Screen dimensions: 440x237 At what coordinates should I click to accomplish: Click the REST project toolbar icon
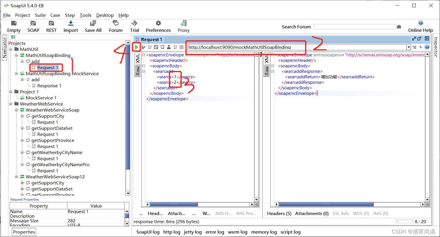coord(51,23)
